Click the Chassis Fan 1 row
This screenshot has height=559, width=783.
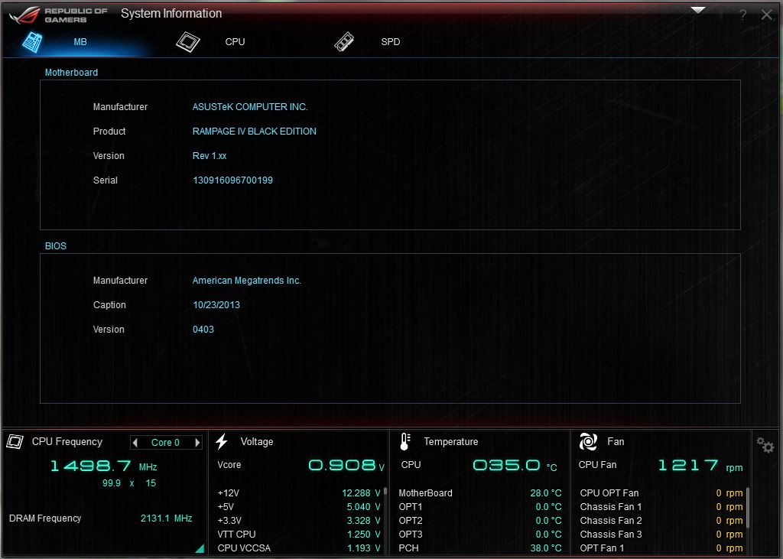pyautogui.click(x=661, y=507)
